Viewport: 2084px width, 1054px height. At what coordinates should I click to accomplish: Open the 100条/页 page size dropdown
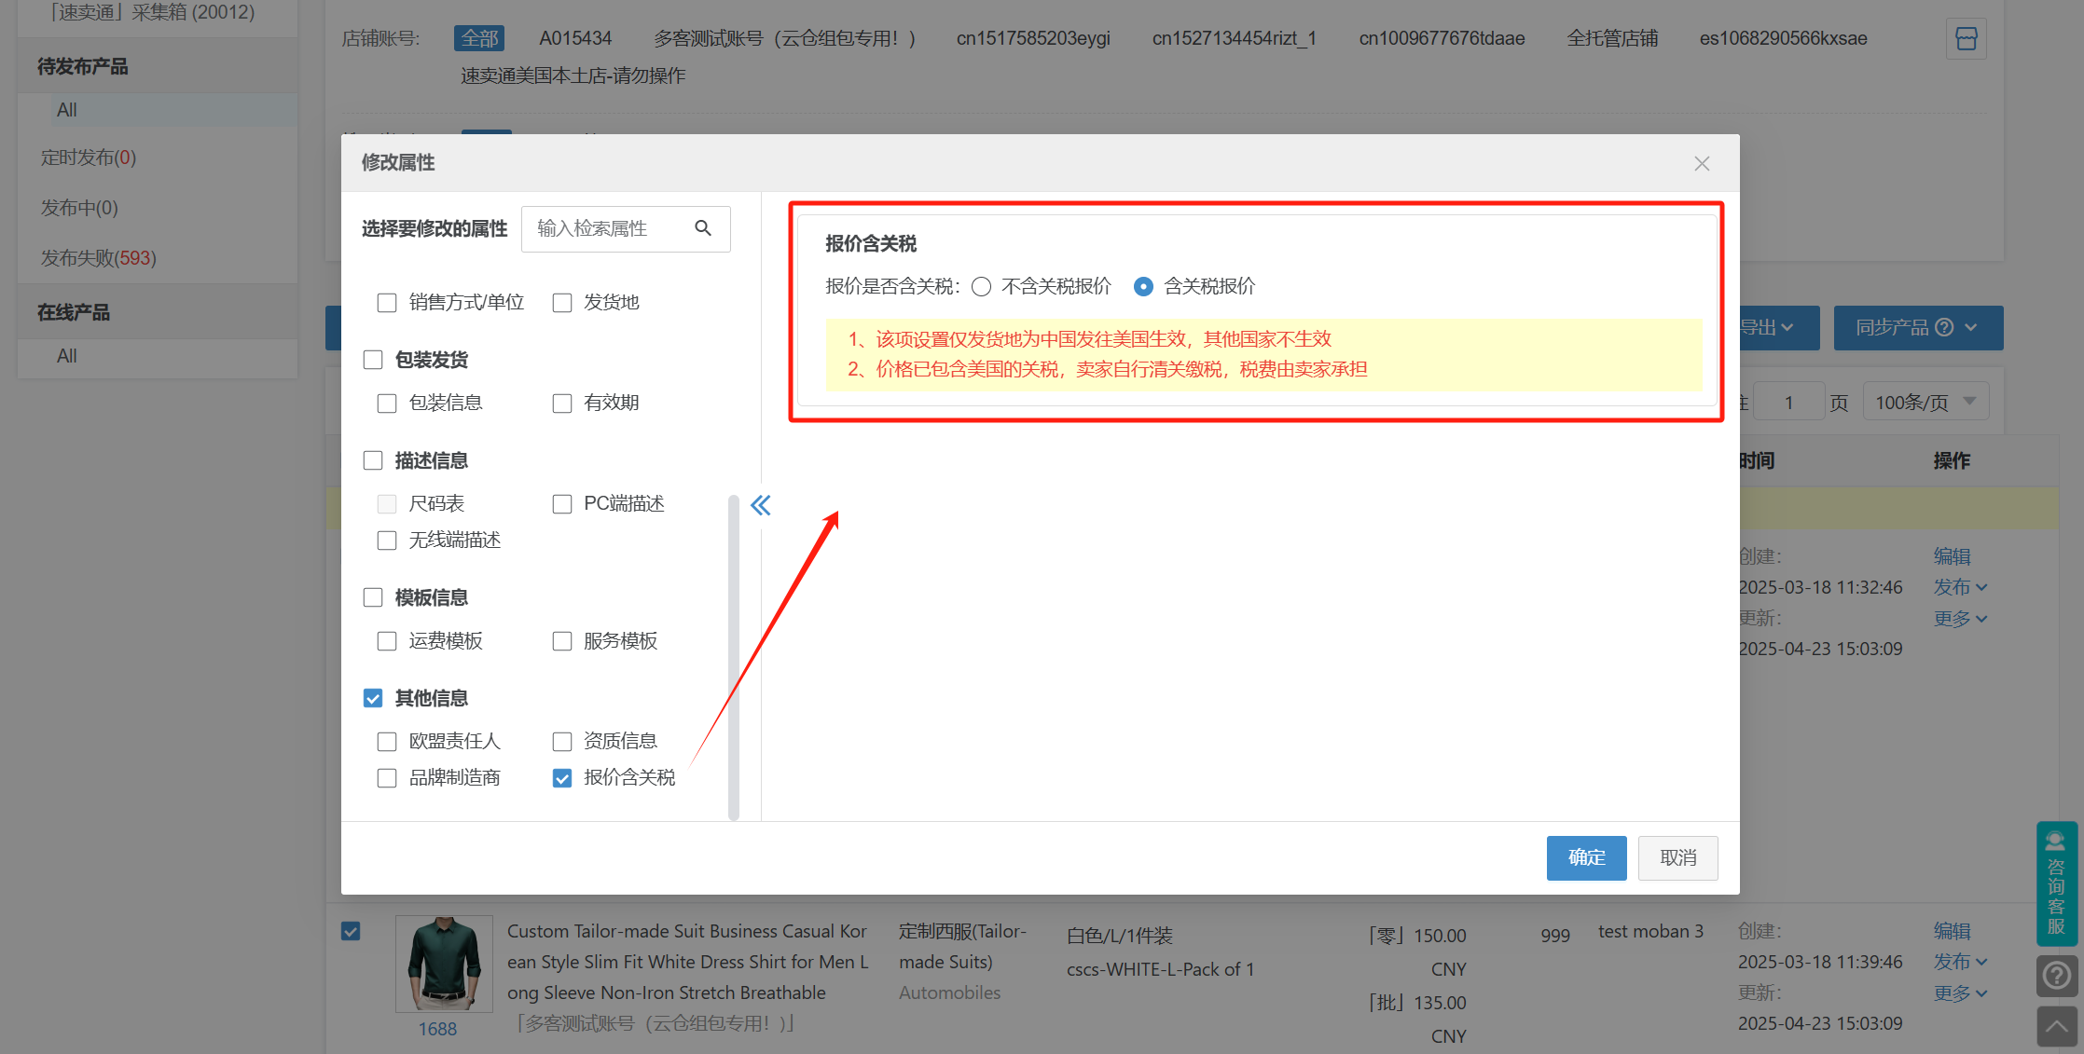point(1925,402)
